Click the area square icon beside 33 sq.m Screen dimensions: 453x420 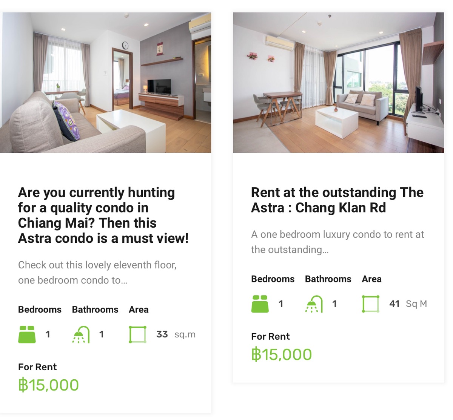(x=137, y=334)
